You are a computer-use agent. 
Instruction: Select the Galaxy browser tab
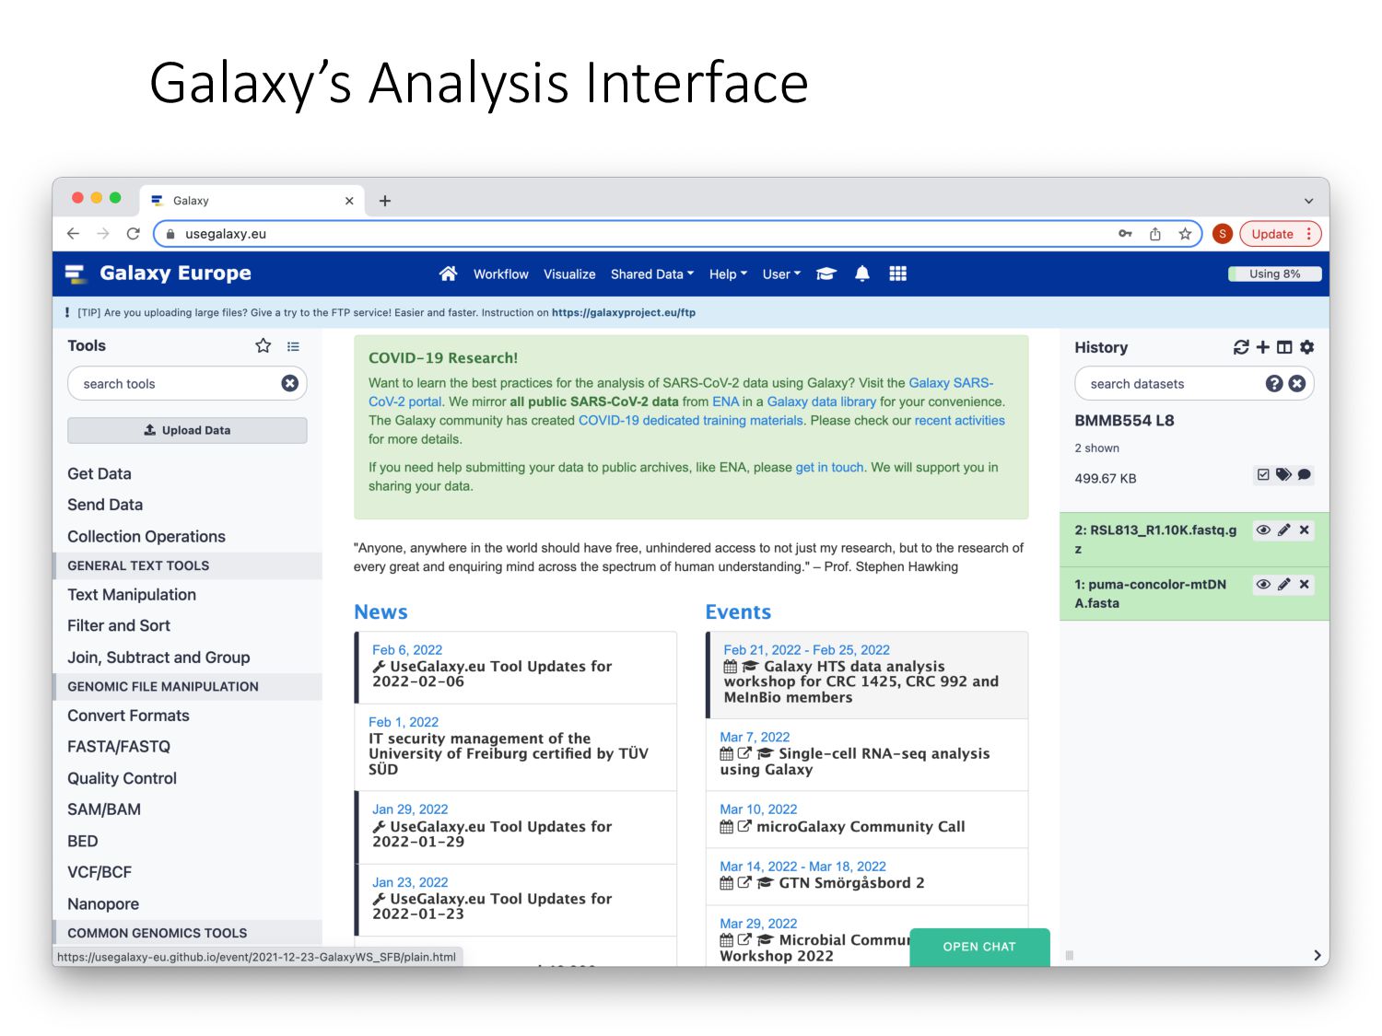252,201
